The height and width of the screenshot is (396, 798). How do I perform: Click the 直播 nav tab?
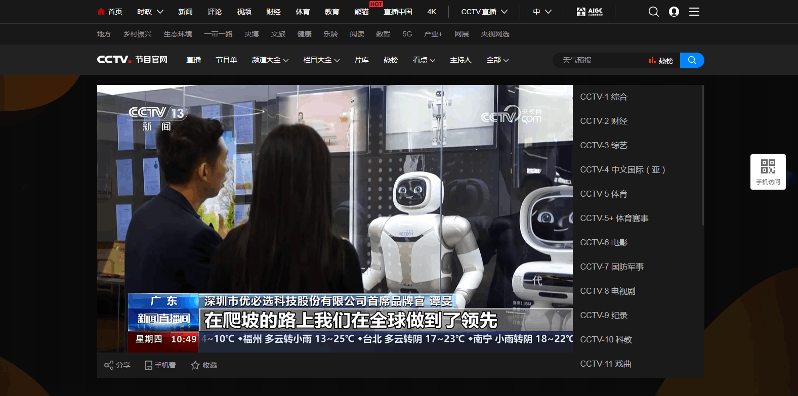click(193, 60)
